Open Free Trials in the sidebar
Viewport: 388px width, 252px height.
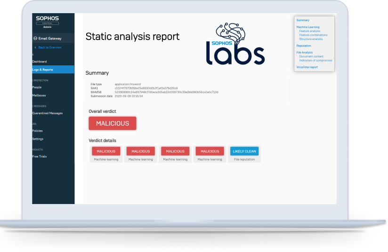39,156
